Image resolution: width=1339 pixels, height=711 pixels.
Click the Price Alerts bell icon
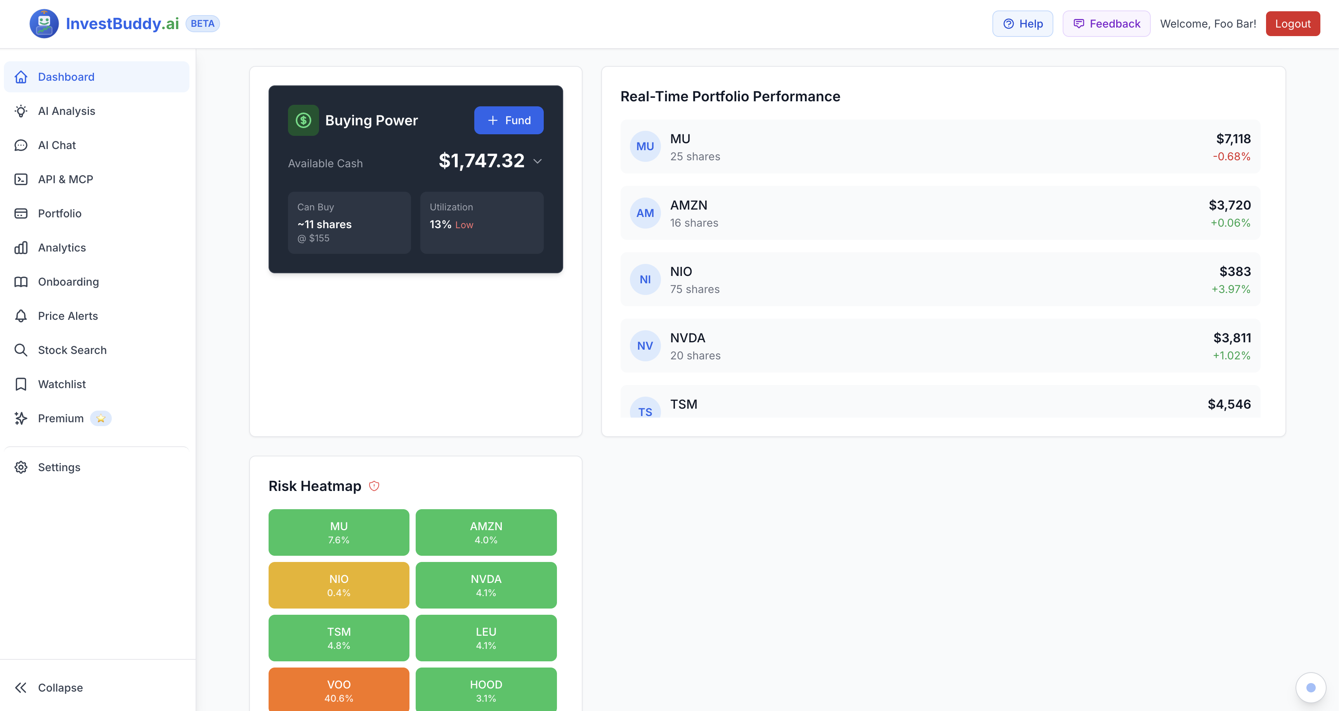21,316
